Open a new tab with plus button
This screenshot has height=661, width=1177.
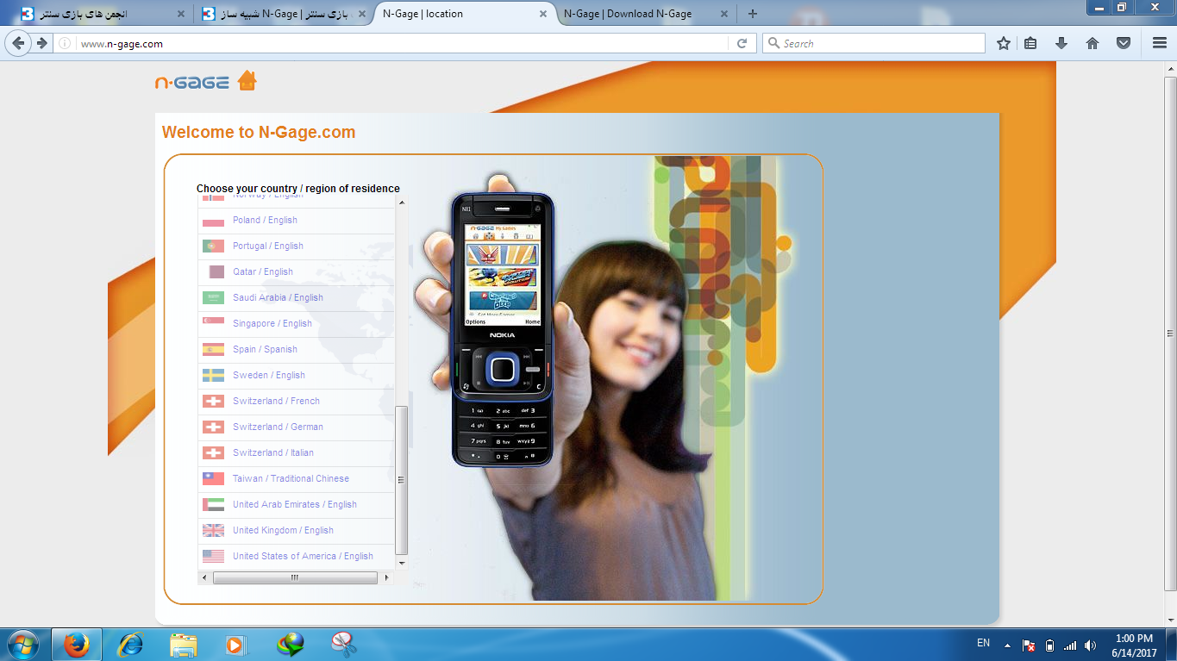(x=753, y=14)
